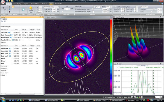Switch to the Computations ribbon tab
This screenshot has width=164, height=102.
tap(35, 4)
